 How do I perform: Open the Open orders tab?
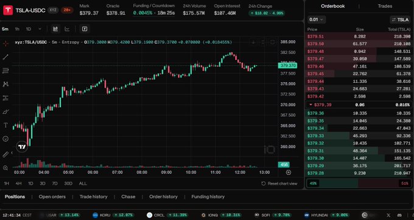[x=52, y=197]
